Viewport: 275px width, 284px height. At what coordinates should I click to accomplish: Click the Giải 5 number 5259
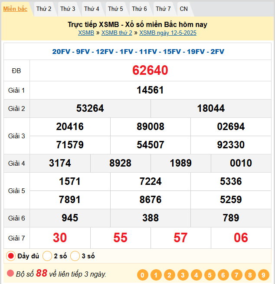[231, 200]
